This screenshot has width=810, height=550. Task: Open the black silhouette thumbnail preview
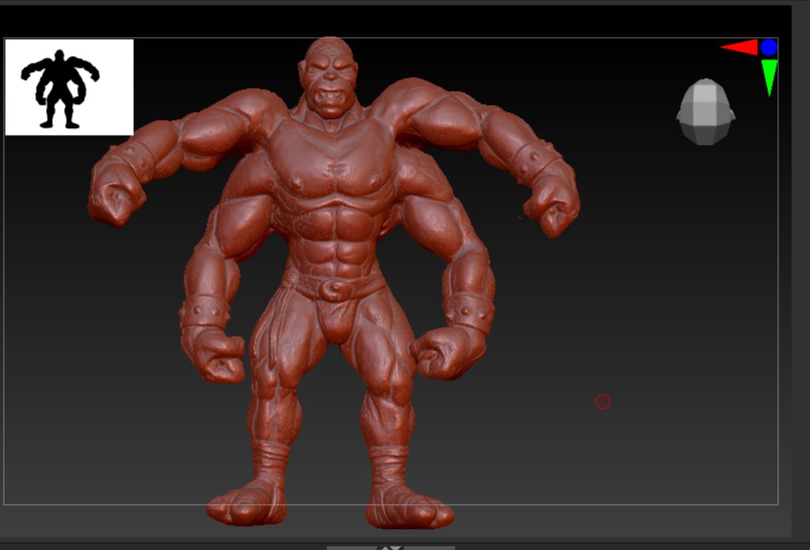tap(69, 87)
